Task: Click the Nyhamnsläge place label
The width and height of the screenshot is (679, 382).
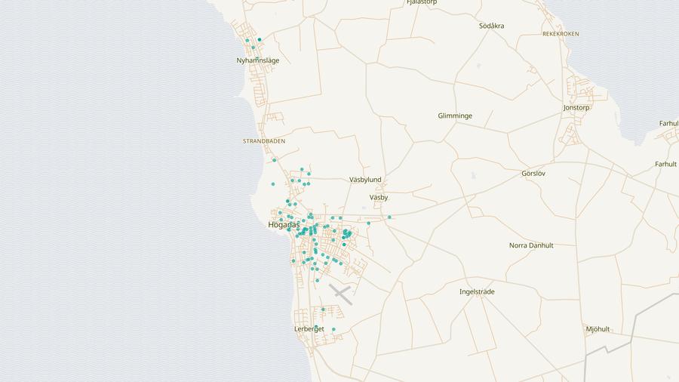Action: [257, 60]
